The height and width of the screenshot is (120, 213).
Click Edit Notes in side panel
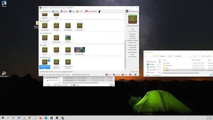click(132, 36)
